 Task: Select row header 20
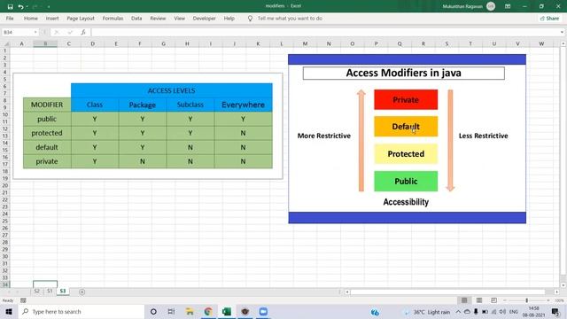[5, 185]
